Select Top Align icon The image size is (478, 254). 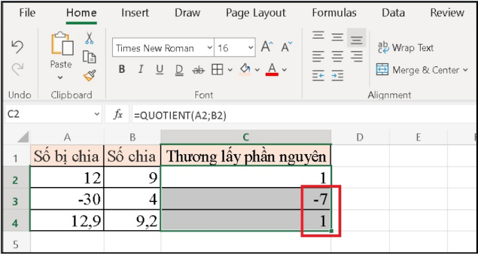coord(318,35)
